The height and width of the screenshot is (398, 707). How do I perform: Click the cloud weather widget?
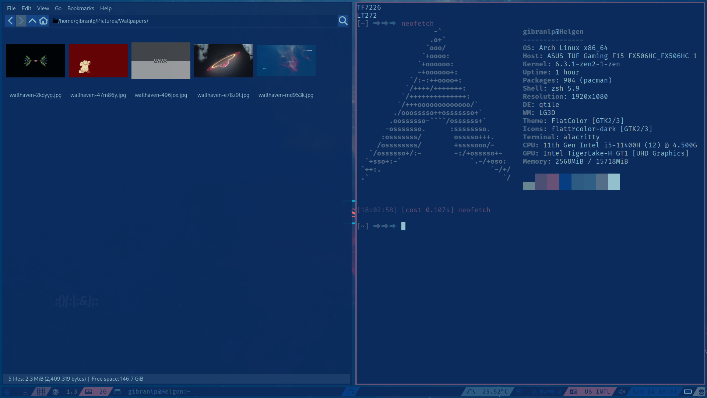(x=471, y=392)
